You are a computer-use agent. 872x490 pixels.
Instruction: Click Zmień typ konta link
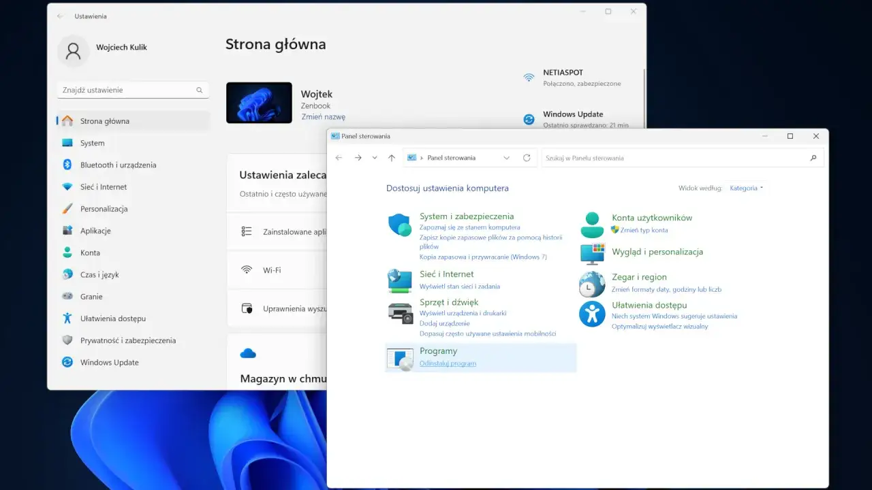644,230
